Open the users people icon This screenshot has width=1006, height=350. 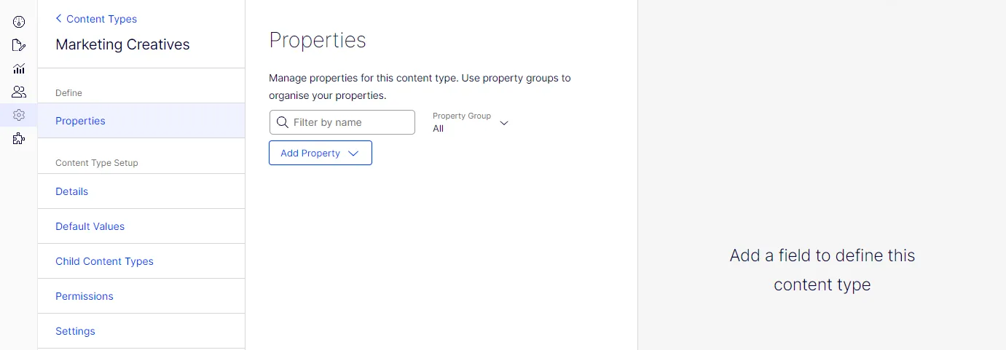pos(19,92)
